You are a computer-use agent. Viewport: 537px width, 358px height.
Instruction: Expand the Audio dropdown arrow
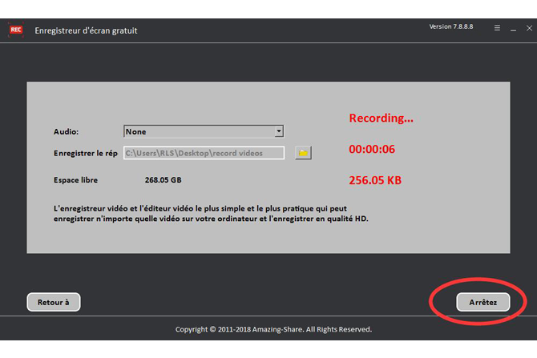[278, 131]
